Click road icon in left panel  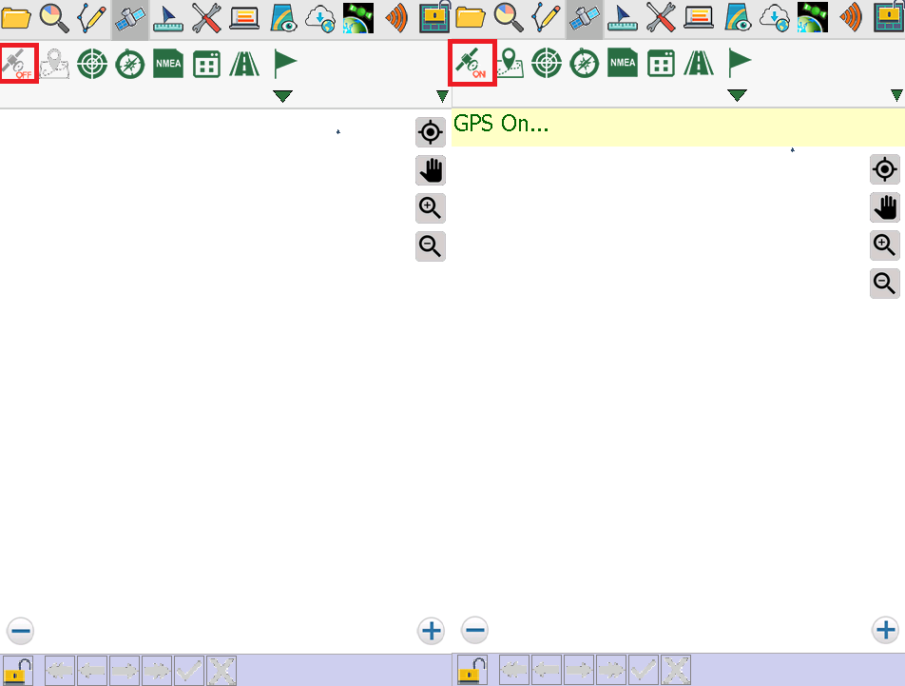(x=244, y=64)
